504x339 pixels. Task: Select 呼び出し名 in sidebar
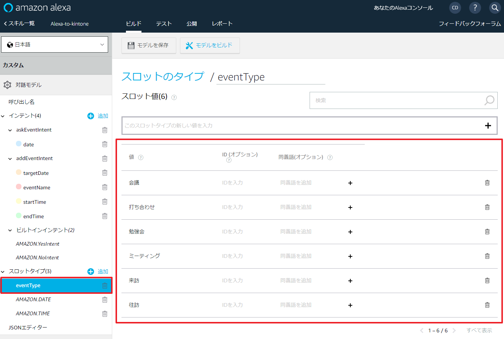click(21, 102)
